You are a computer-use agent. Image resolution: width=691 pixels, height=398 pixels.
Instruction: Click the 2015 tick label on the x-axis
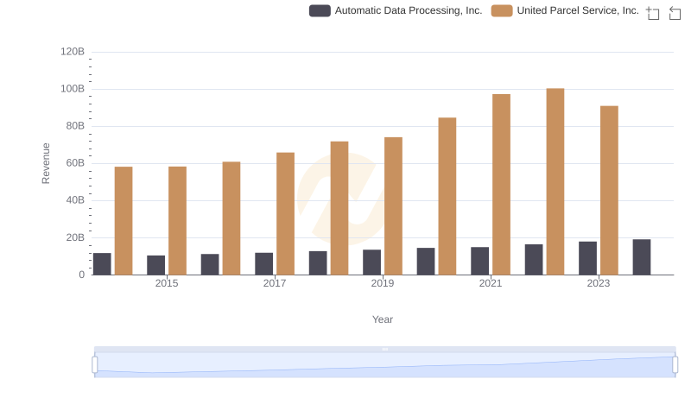(167, 283)
